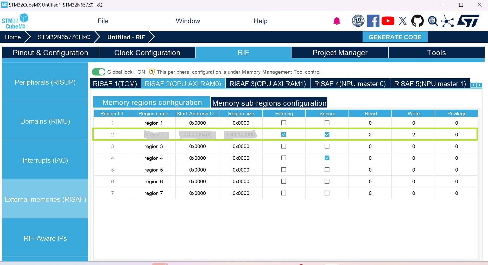Check the Secure box for region 3

pos(327,146)
